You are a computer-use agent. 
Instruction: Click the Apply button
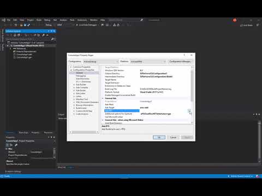click(187, 137)
